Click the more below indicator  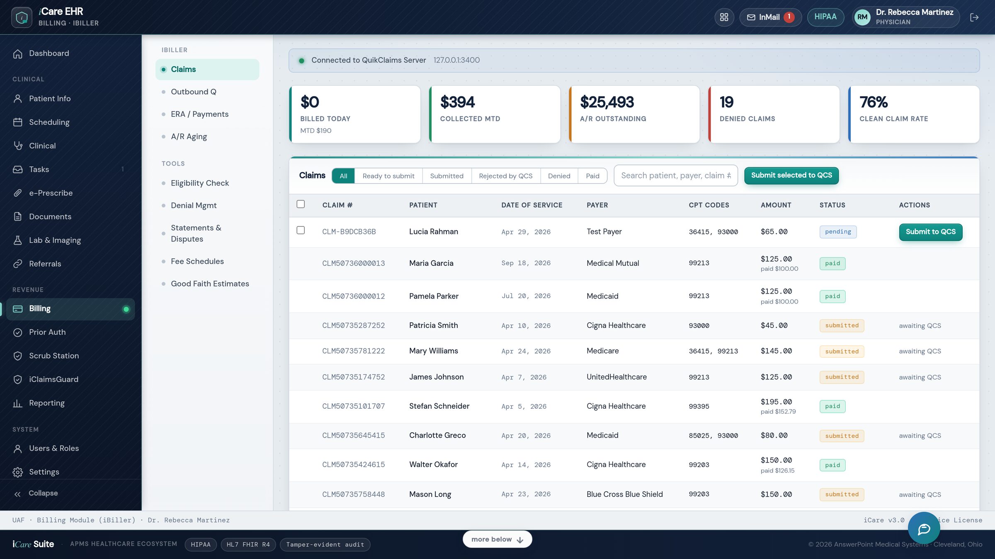pyautogui.click(x=497, y=539)
